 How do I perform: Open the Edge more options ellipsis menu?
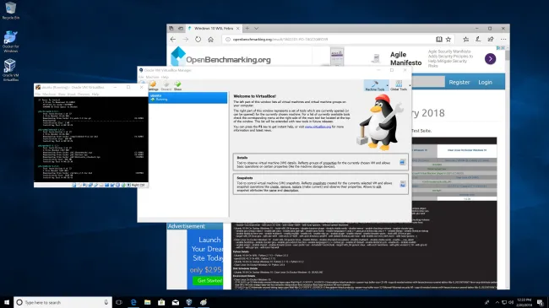click(503, 39)
